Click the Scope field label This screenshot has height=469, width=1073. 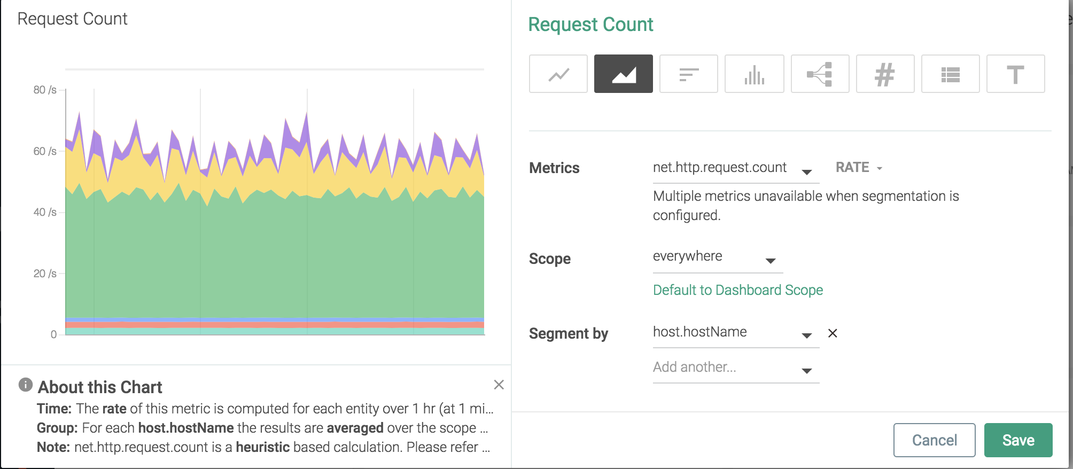coord(550,259)
